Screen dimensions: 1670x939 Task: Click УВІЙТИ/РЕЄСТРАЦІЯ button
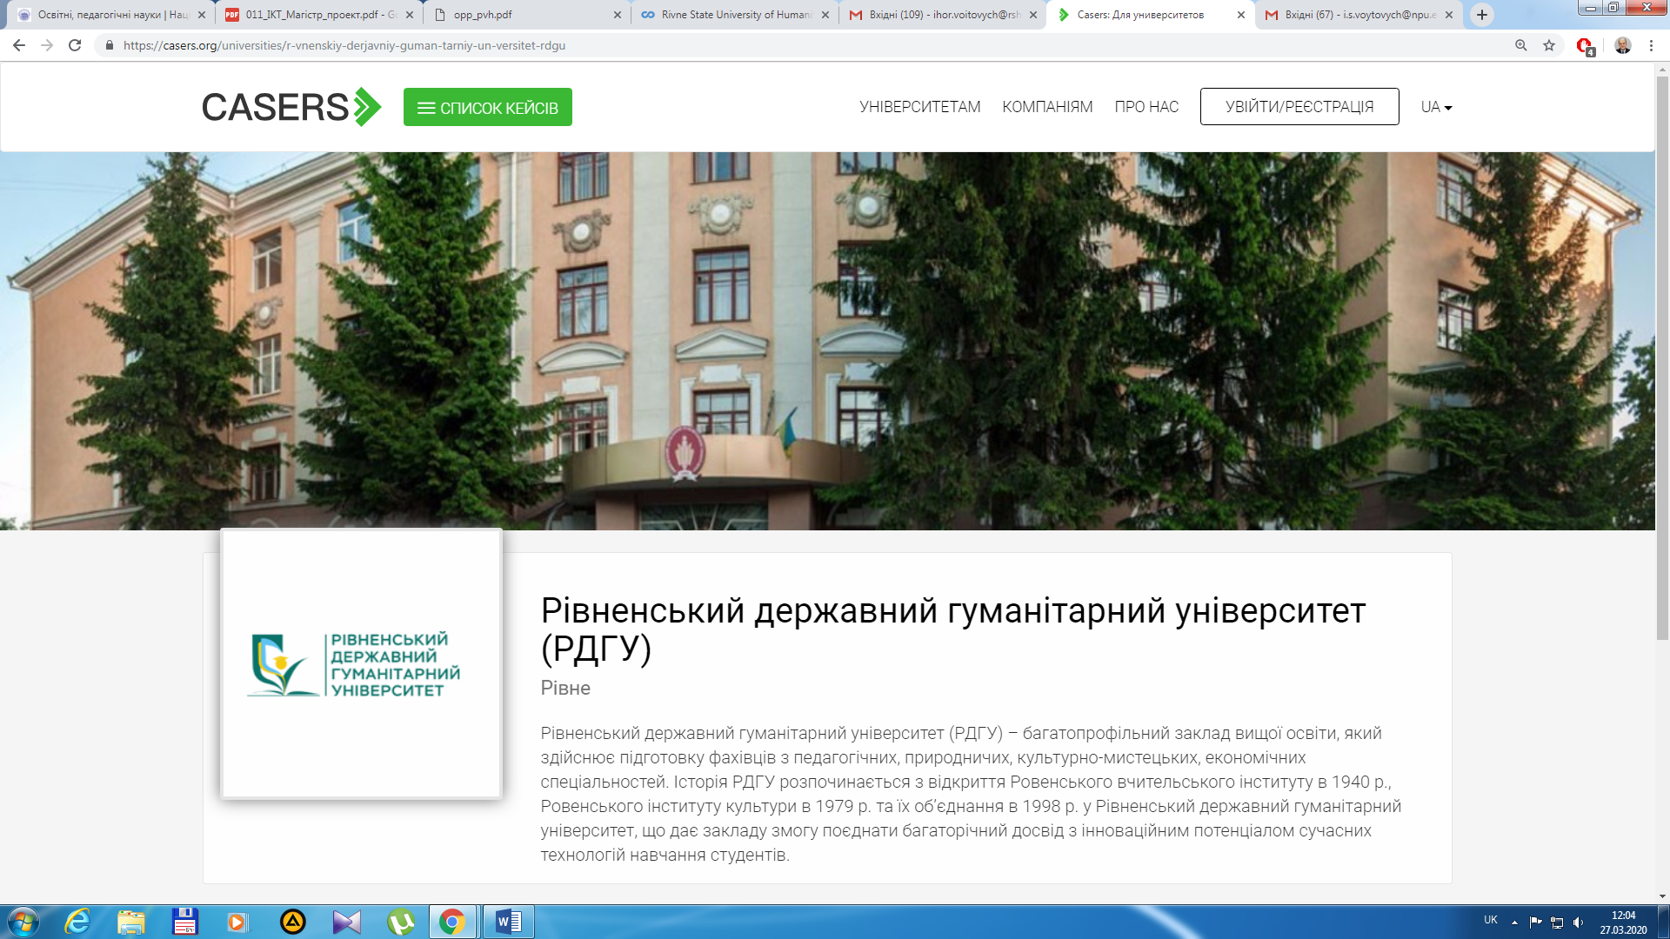[x=1299, y=107]
